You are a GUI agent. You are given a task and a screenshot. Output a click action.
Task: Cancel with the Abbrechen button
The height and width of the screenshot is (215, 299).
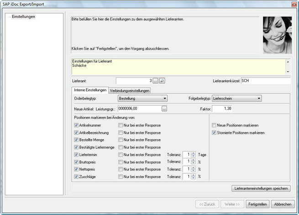[x=283, y=204]
